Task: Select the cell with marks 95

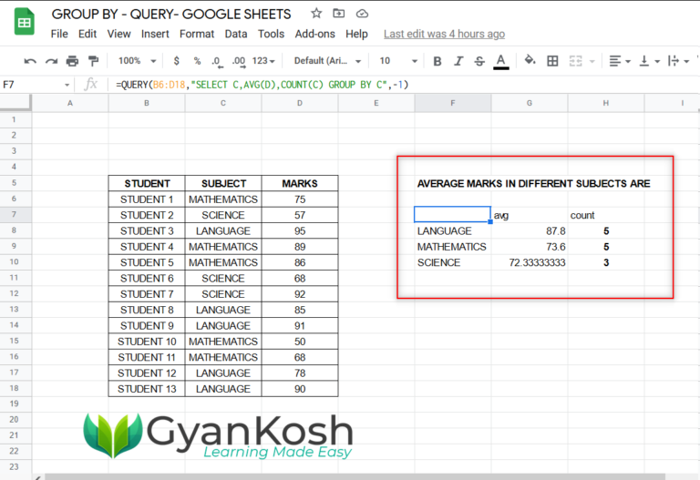Action: [300, 230]
